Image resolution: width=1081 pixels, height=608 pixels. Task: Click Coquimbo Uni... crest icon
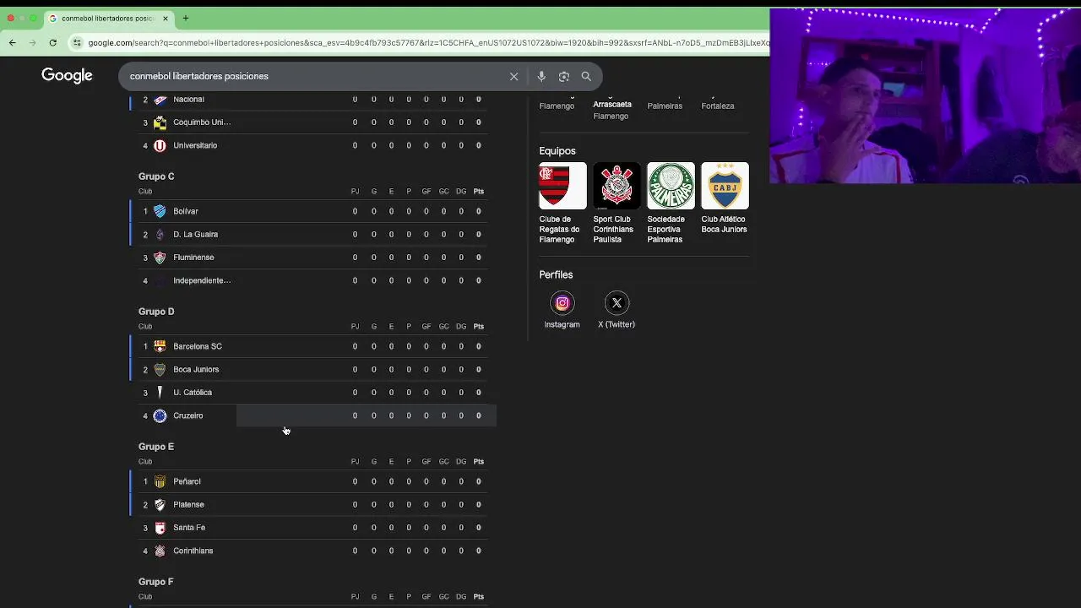click(x=160, y=122)
